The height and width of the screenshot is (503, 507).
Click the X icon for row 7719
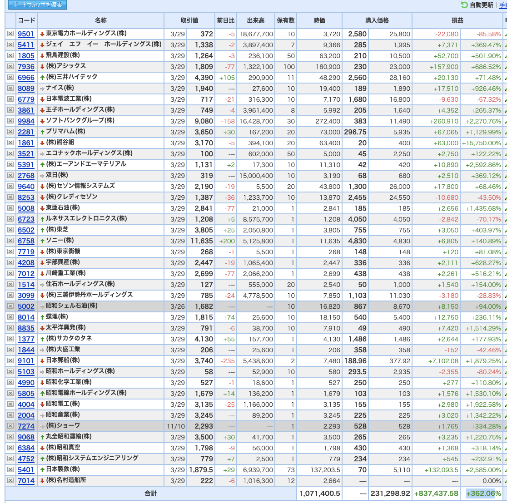[10, 252]
